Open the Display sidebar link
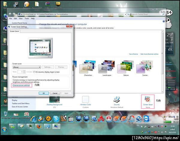The height and width of the screenshot is (141, 180). [14, 100]
